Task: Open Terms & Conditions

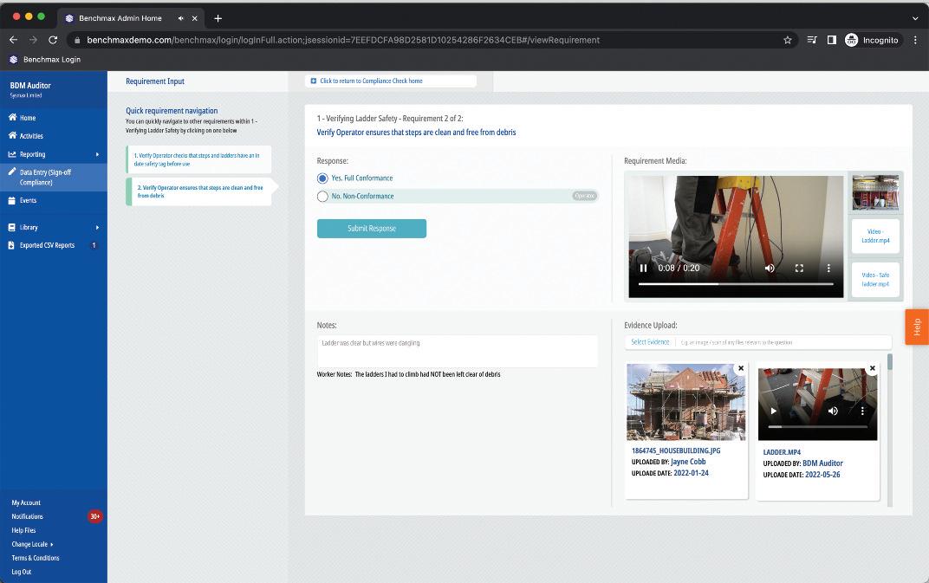Action: 36,558
